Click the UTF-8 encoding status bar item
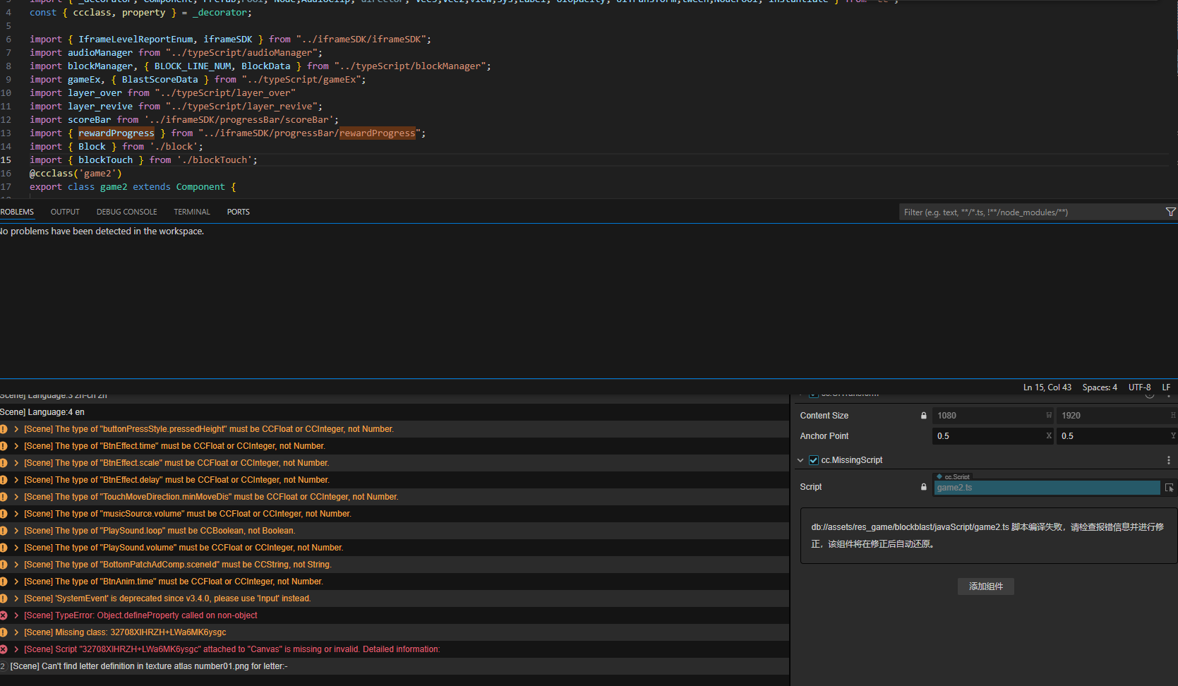 click(1139, 387)
